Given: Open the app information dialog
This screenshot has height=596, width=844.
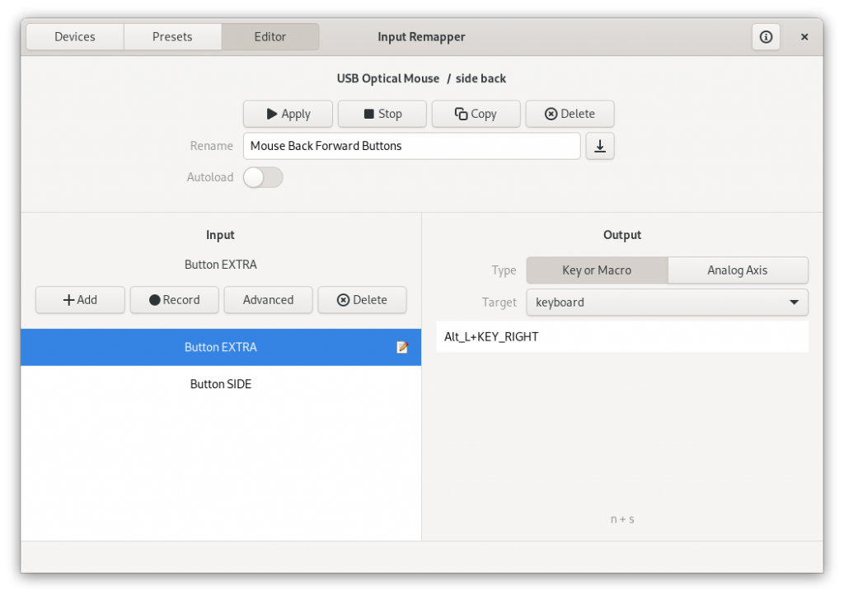Looking at the screenshot, I should [766, 36].
